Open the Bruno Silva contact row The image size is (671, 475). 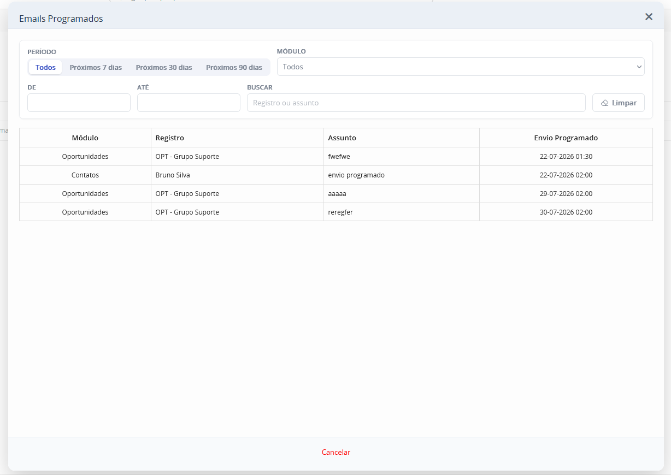336,175
